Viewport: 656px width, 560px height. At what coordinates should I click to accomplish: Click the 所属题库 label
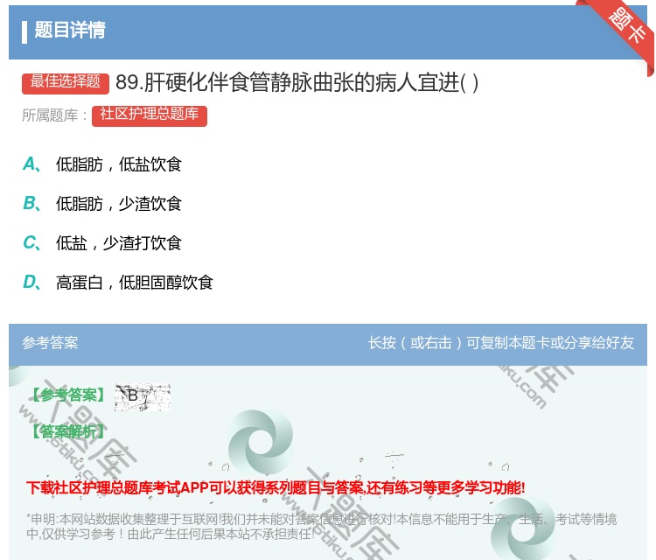pyautogui.click(x=55, y=115)
